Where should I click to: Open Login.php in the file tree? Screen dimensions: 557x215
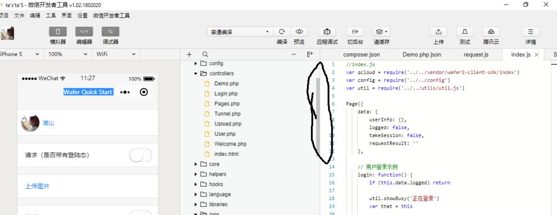(x=226, y=94)
